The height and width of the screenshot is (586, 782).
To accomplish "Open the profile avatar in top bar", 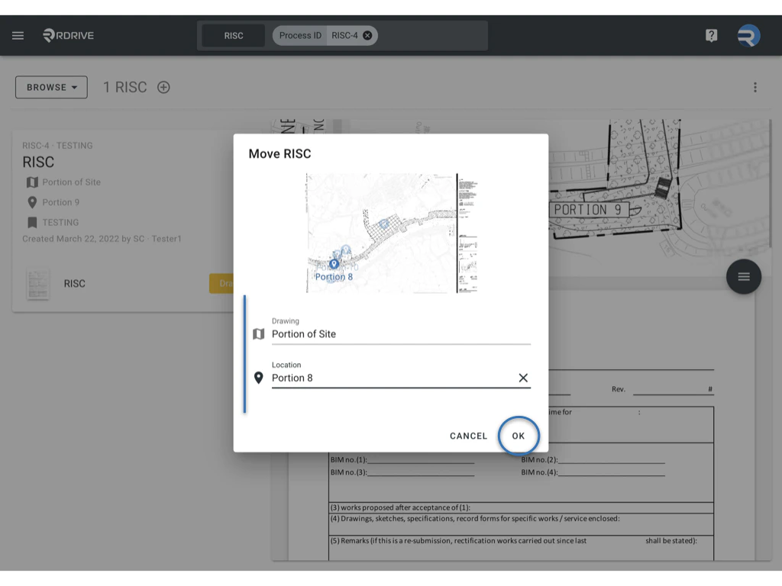I will point(748,35).
